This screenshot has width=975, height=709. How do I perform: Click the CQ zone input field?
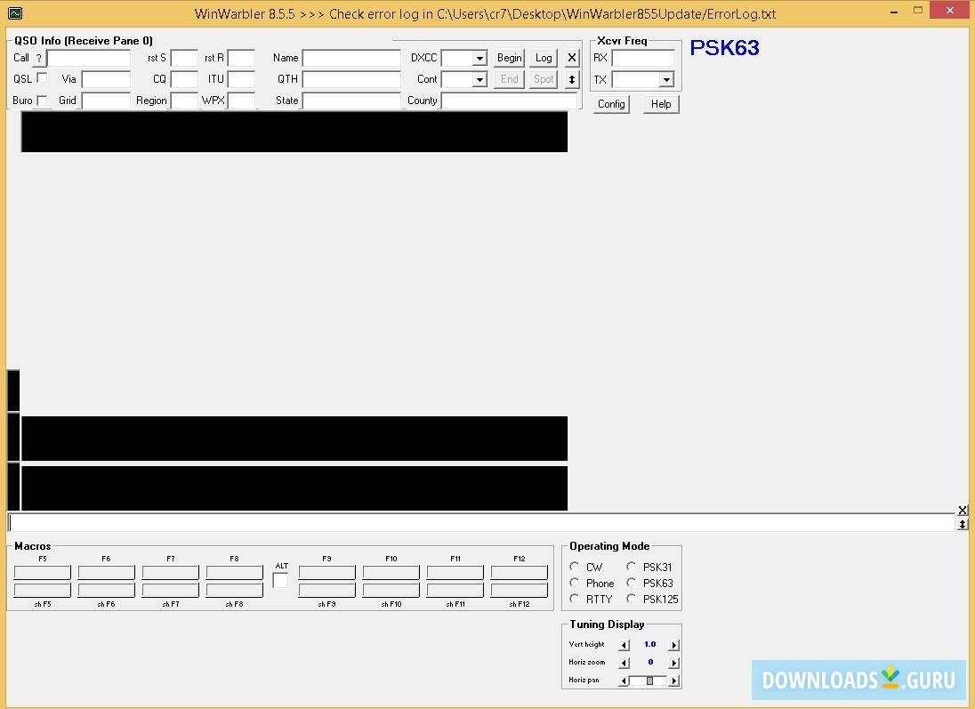point(184,79)
